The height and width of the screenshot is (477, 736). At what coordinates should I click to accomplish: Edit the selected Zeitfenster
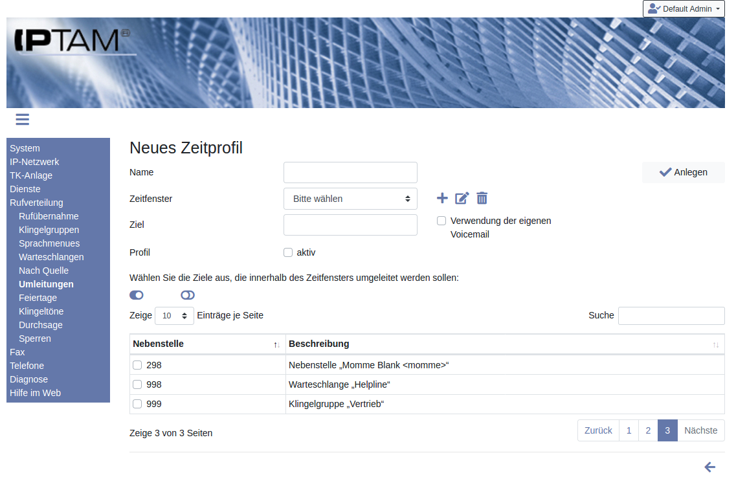click(x=462, y=198)
